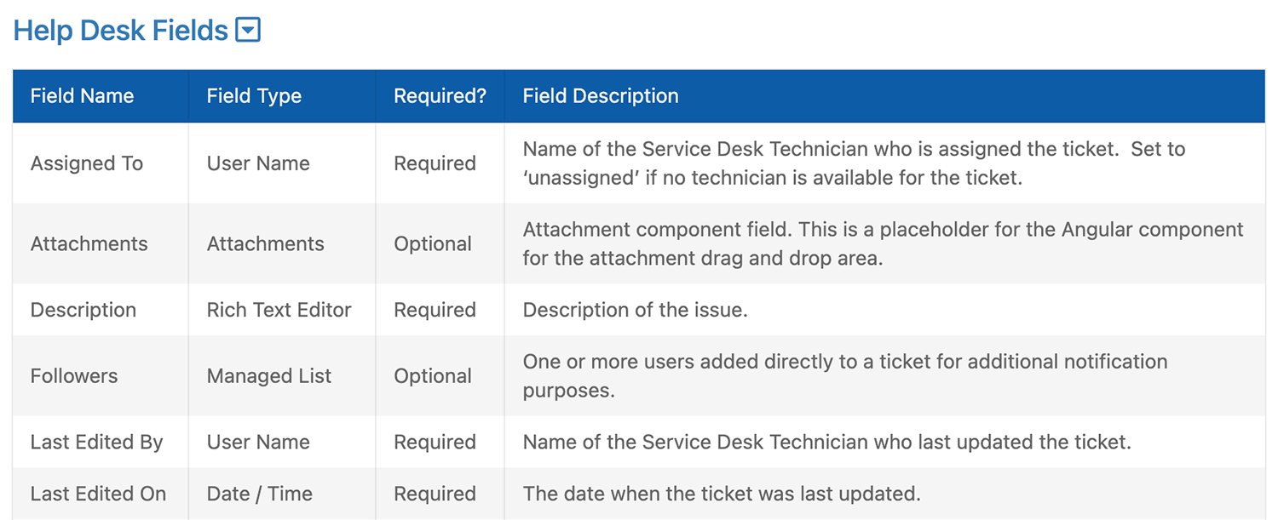Select the Last Edited On field name
The height and width of the screenshot is (520, 1278).
[x=98, y=494]
